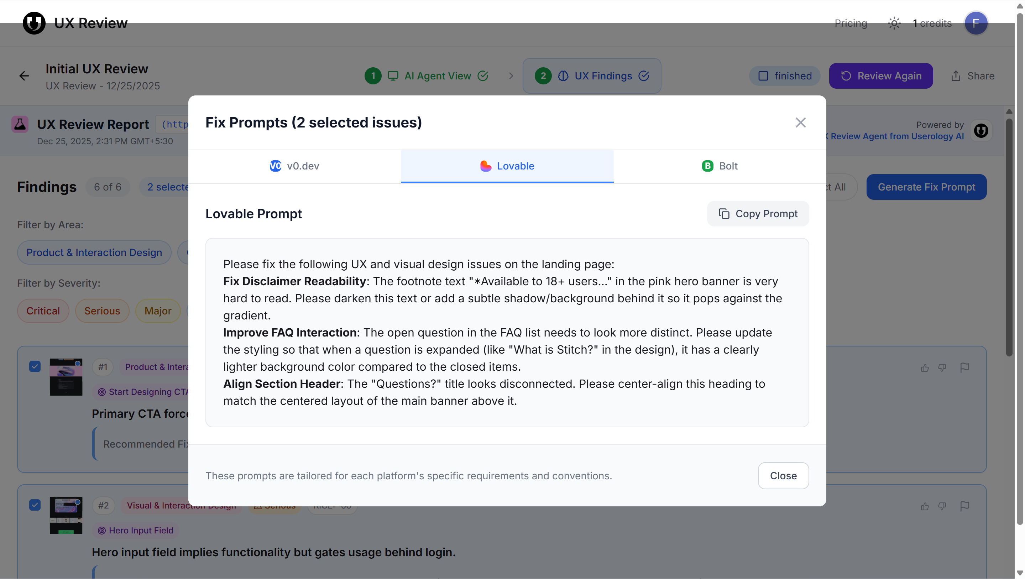Switch to the v0.dev tab
This screenshot has width=1025, height=579.
[294, 166]
